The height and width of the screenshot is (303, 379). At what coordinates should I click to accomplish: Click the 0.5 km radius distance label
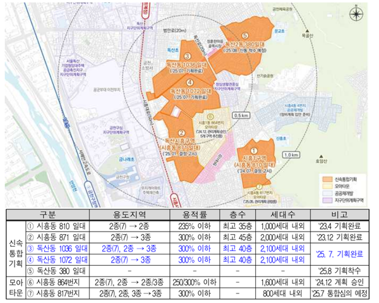241,116
